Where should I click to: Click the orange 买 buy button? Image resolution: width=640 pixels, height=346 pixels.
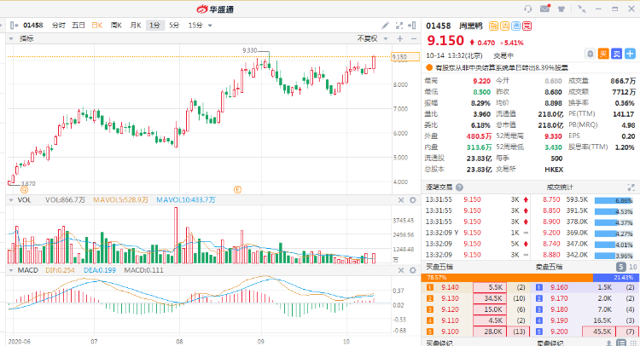click(602, 53)
